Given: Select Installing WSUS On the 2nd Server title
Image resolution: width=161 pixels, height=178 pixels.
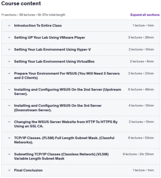Looking at the screenshot, I should click(x=68, y=92).
